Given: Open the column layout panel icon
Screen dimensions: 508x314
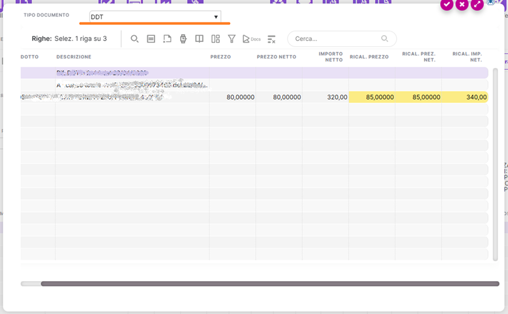Looking at the screenshot, I should point(216,39).
